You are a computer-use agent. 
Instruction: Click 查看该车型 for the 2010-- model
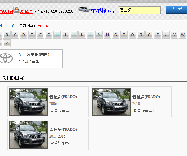click(143, 110)
